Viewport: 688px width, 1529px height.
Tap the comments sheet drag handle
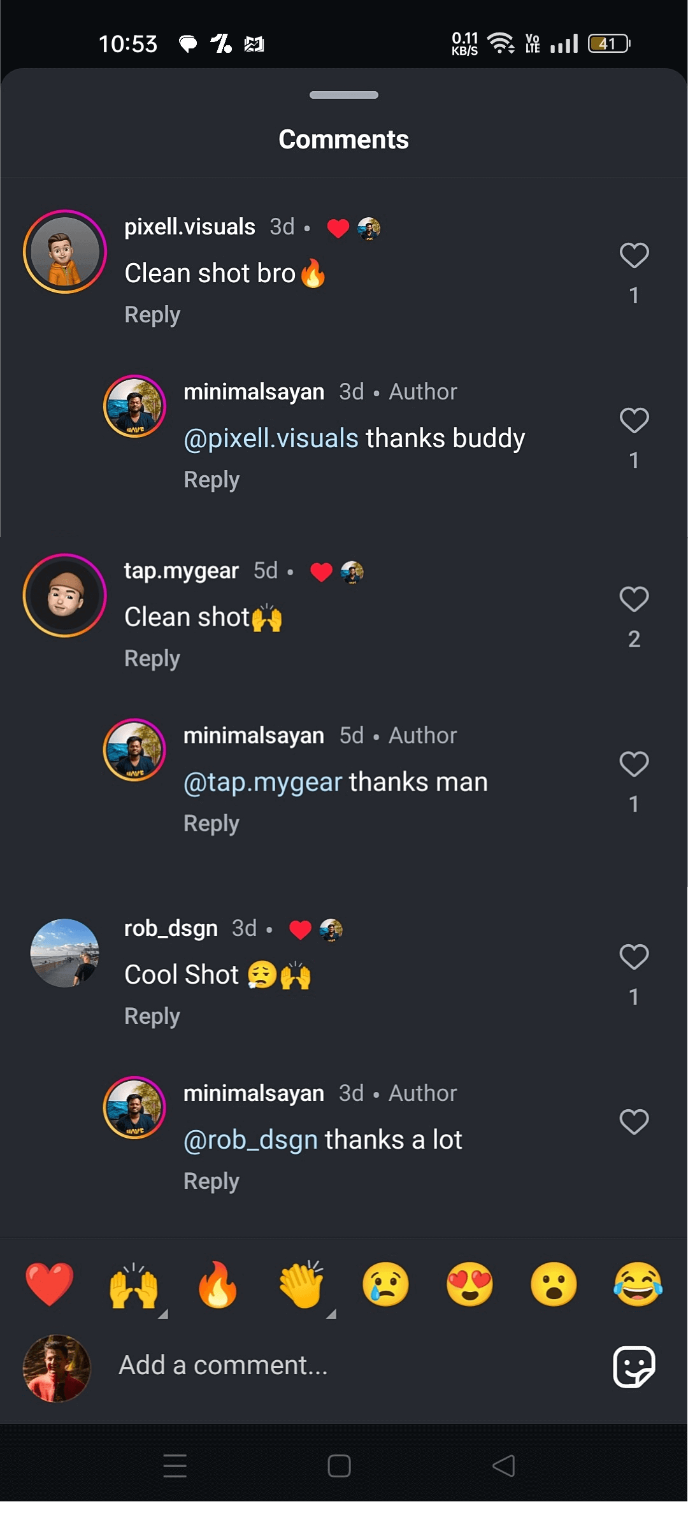click(344, 95)
